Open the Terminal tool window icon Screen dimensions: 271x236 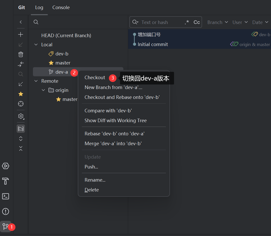tap(6, 196)
